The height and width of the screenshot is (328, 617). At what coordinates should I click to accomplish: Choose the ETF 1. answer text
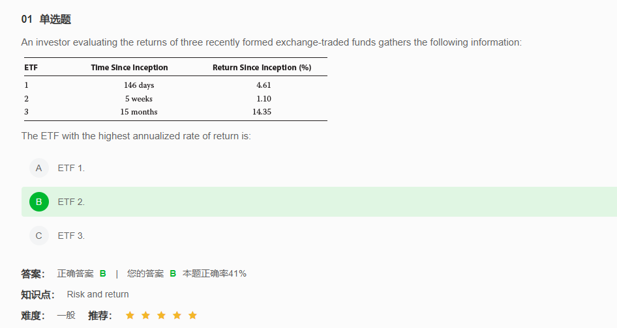pyautogui.click(x=71, y=168)
